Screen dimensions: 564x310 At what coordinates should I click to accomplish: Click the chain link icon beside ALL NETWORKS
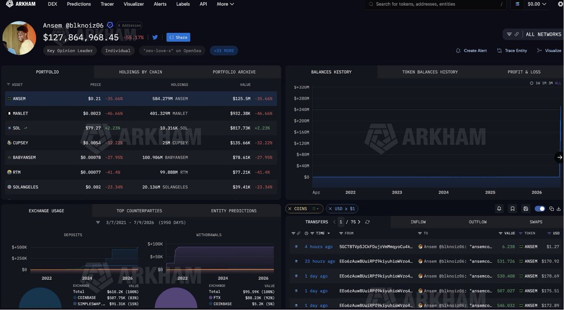pyautogui.click(x=517, y=34)
